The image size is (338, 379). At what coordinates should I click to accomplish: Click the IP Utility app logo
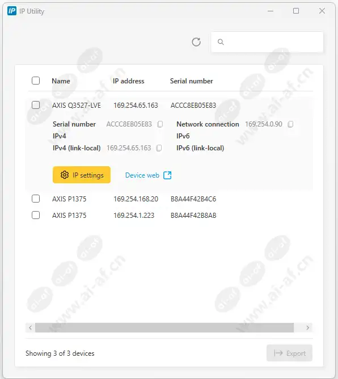click(12, 11)
